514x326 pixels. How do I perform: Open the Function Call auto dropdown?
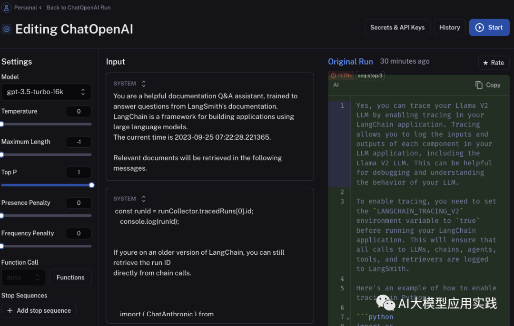24,278
